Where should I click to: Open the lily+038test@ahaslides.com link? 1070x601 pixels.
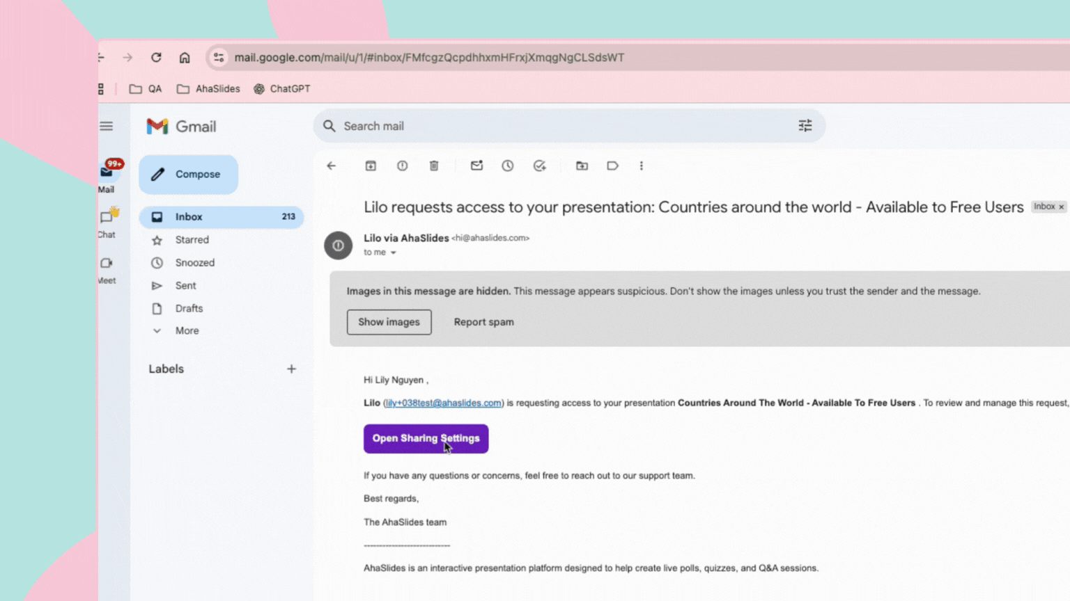tap(443, 403)
